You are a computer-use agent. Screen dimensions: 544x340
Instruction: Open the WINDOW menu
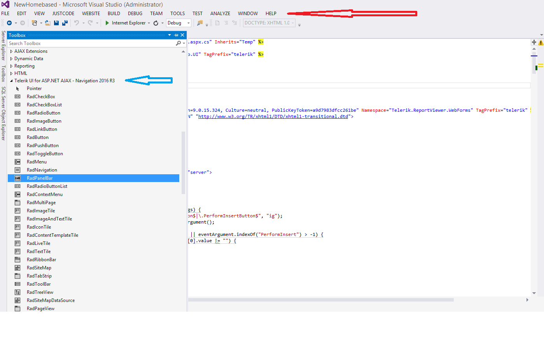pyautogui.click(x=248, y=13)
